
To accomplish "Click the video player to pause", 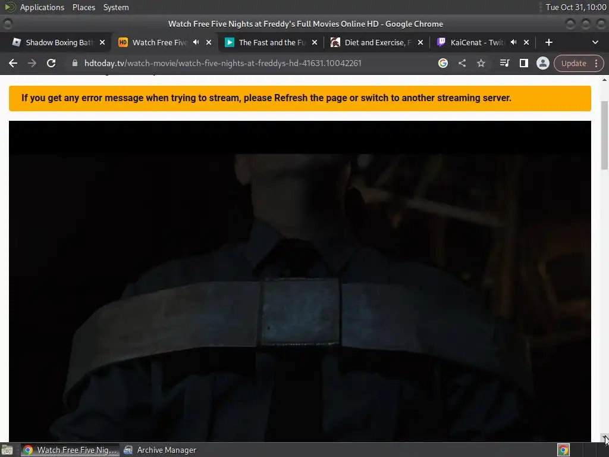I will pyautogui.click(x=300, y=281).
